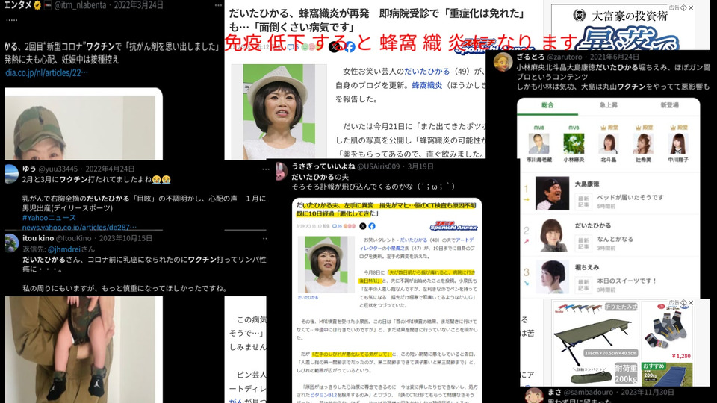This screenshot has width=717, height=403.
Task: Close the 大富豪の投資術 ad
Action: [x=691, y=7]
